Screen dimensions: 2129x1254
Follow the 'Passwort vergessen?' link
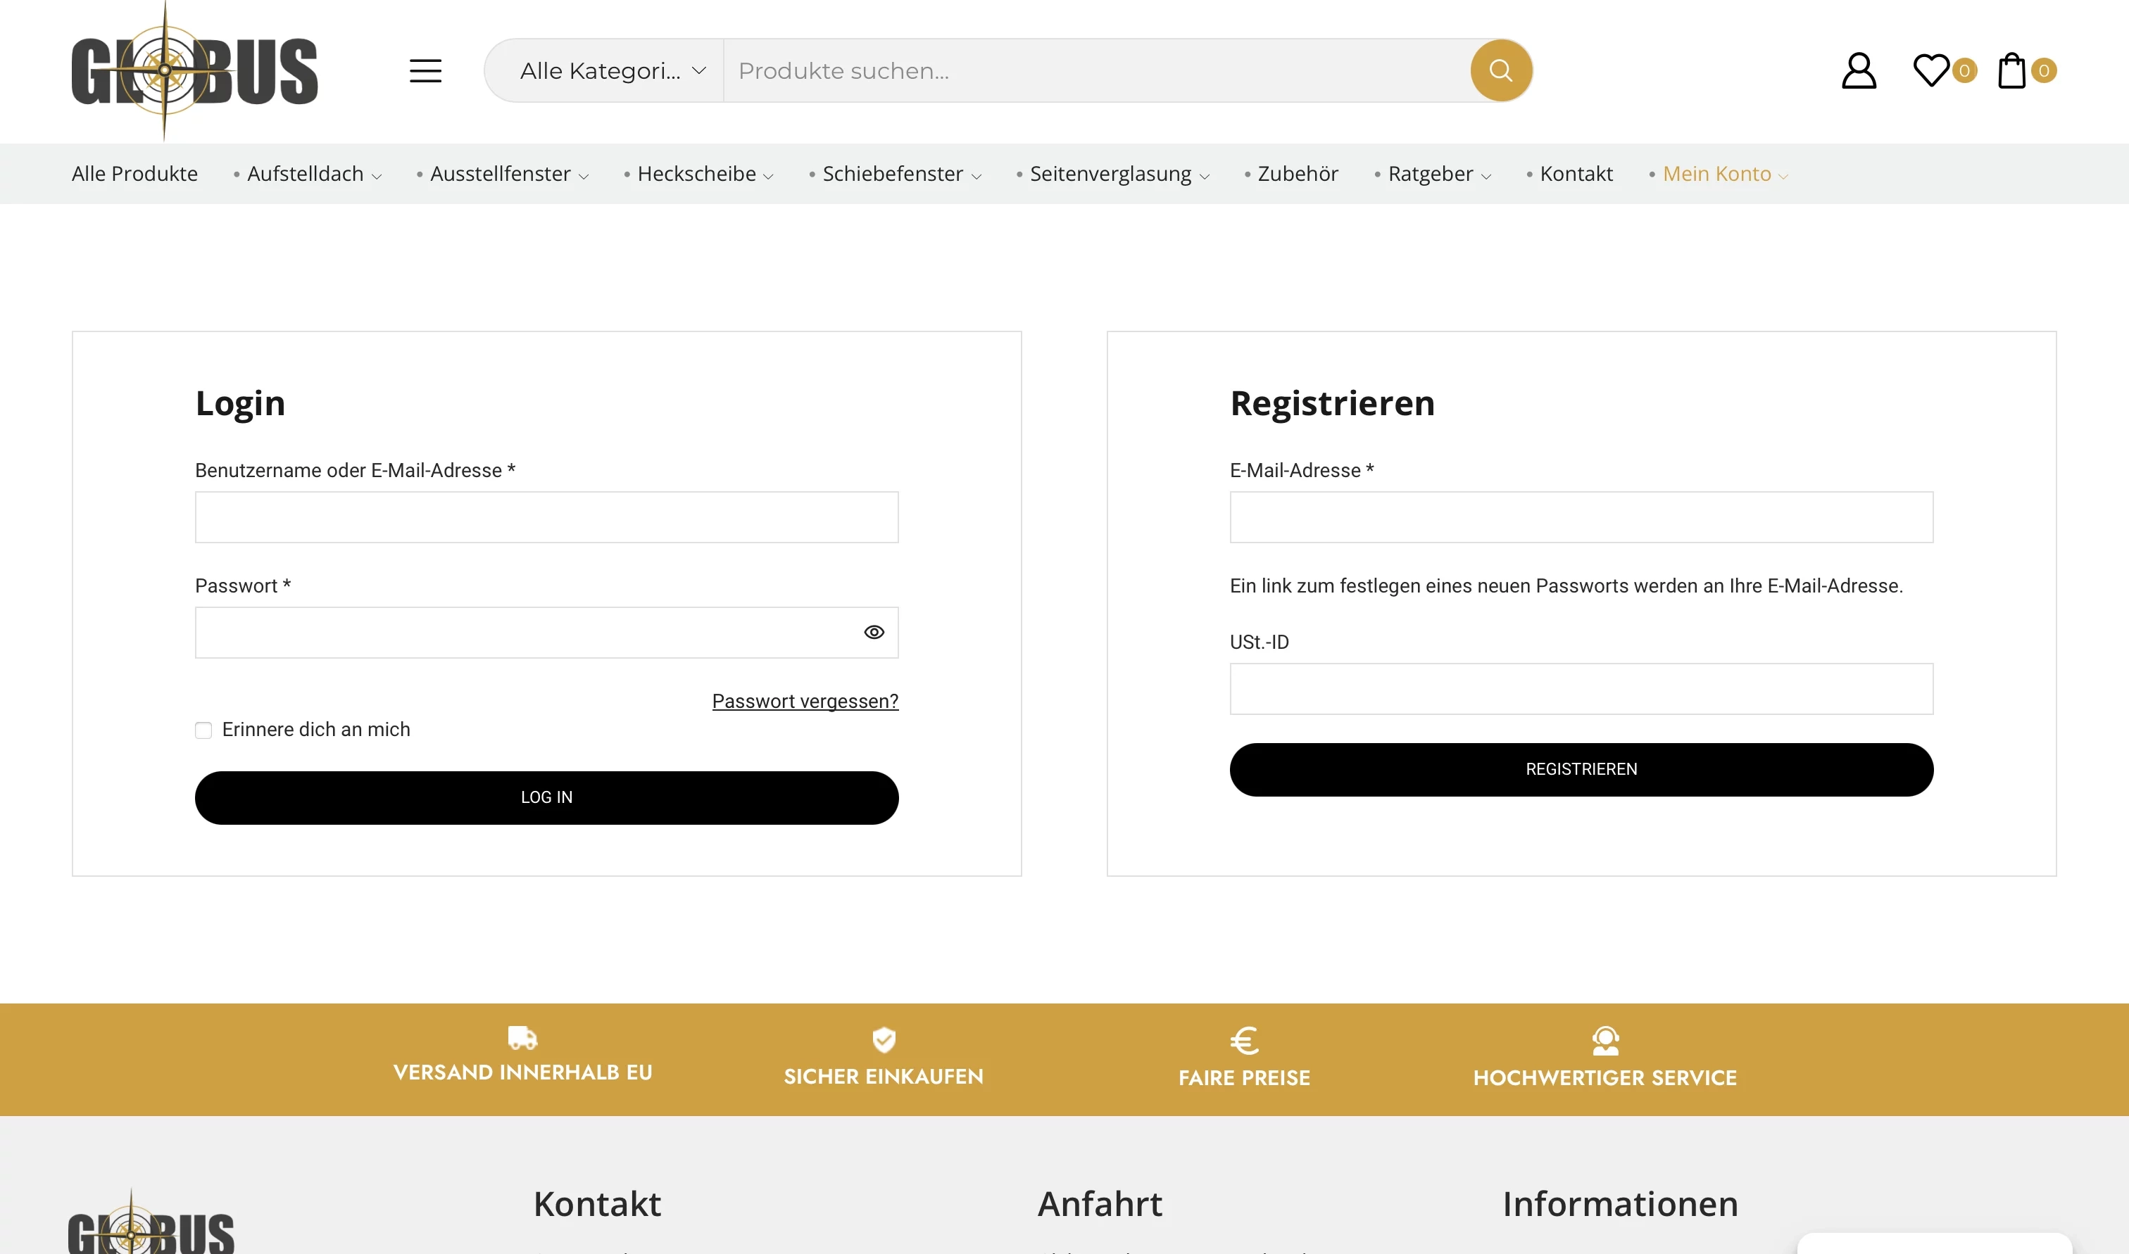tap(805, 702)
